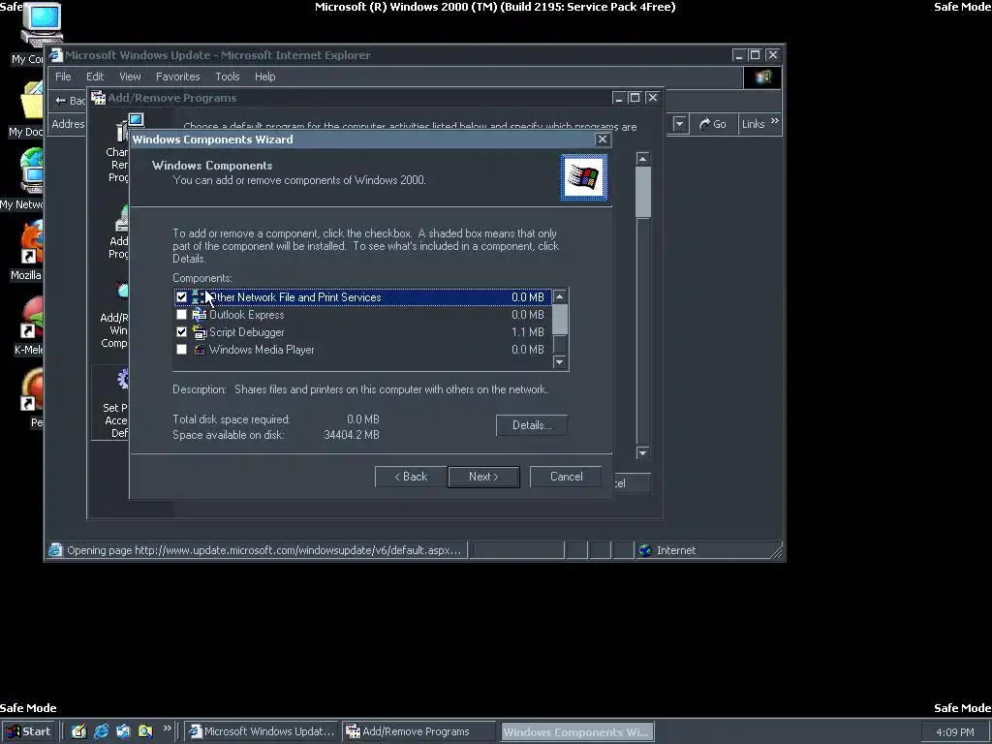Click the page icon in IE status bar
This screenshot has height=744, width=992.
tap(55, 550)
